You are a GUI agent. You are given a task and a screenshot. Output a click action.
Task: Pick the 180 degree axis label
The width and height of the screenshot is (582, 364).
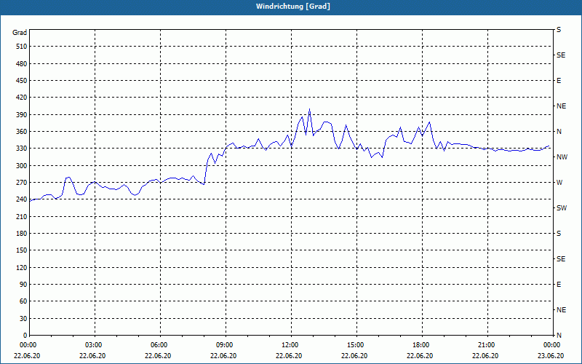coord(22,234)
